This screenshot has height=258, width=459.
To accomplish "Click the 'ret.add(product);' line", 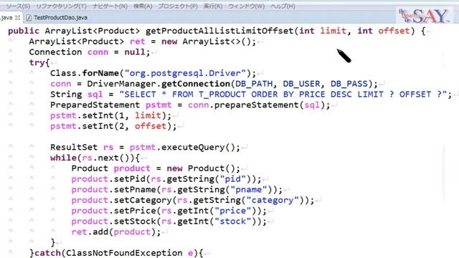I will click(116, 231).
